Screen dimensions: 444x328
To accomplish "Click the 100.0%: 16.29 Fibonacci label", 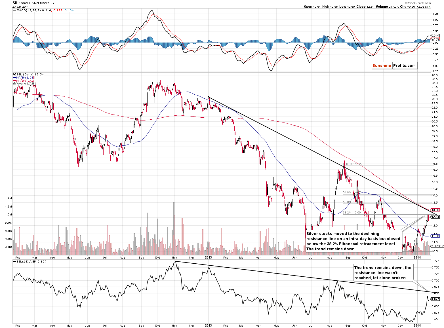I will tap(353, 164).
